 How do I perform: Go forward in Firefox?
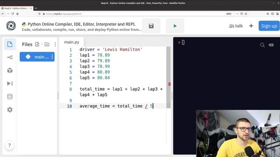tap(8, 14)
